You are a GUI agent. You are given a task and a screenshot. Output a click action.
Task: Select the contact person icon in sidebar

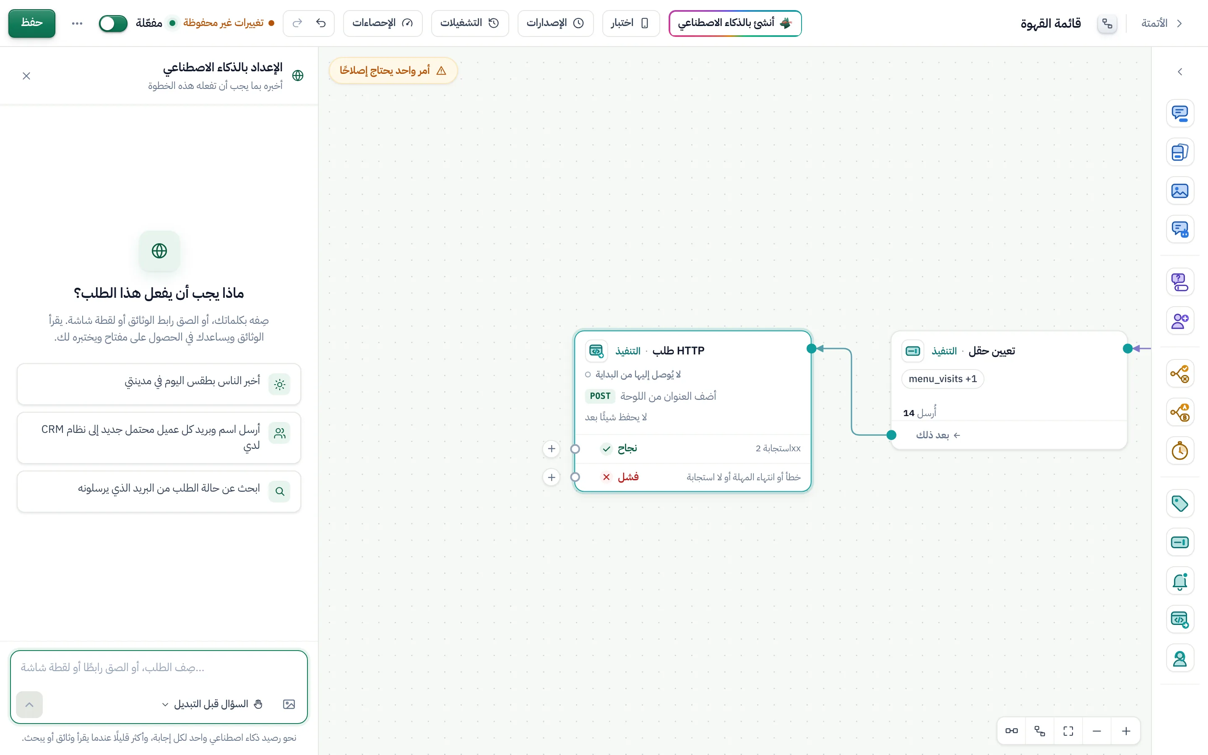click(x=1179, y=658)
